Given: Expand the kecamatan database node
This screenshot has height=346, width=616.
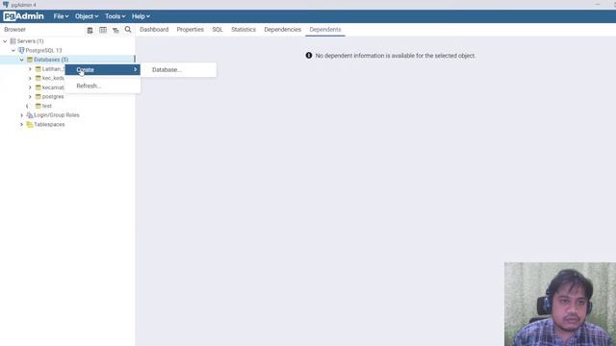Looking at the screenshot, I should tap(30, 87).
